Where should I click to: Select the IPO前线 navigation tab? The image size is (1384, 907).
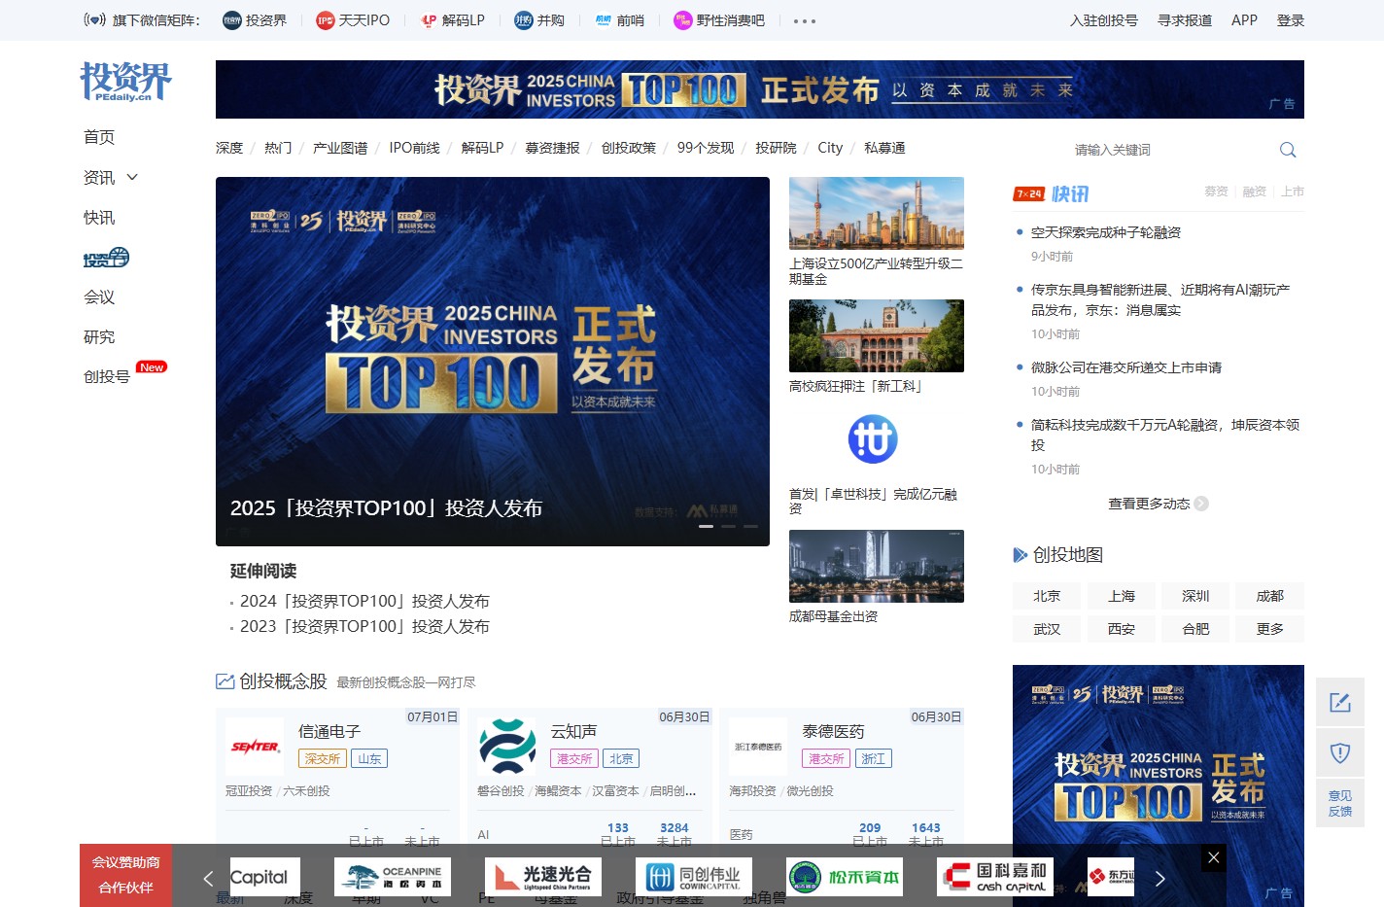(414, 148)
